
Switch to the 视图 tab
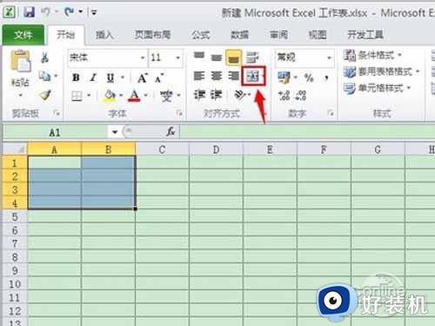click(318, 35)
